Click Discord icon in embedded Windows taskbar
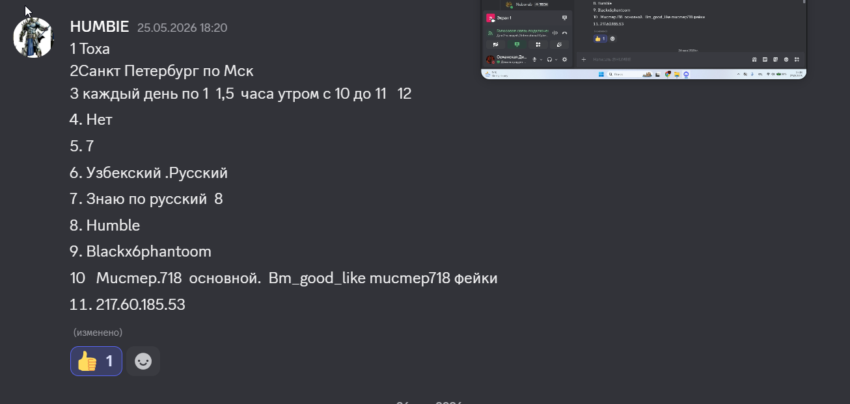The width and height of the screenshot is (850, 404). click(x=687, y=74)
